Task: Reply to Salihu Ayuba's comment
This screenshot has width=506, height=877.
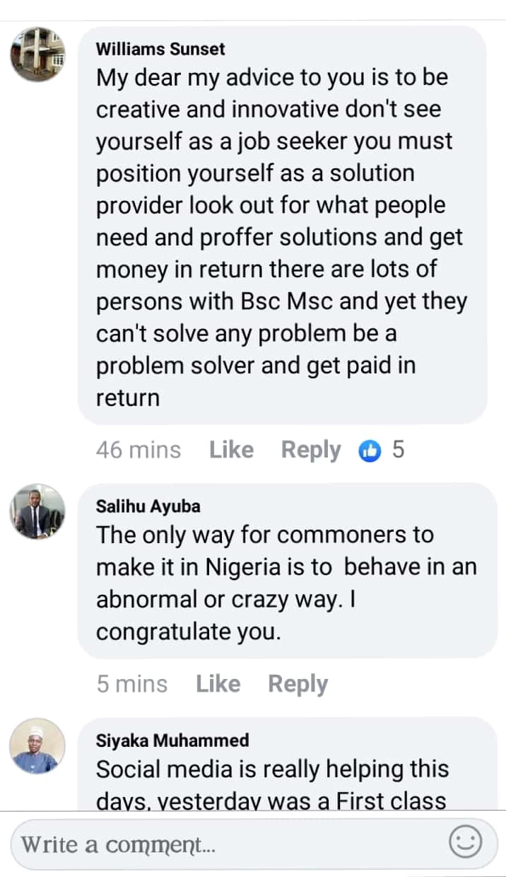Action: click(298, 684)
